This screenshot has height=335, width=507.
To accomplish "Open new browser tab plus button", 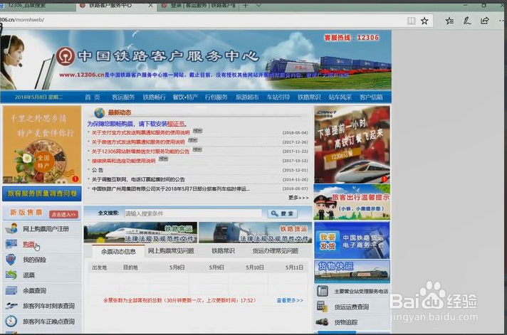I will [x=246, y=6].
